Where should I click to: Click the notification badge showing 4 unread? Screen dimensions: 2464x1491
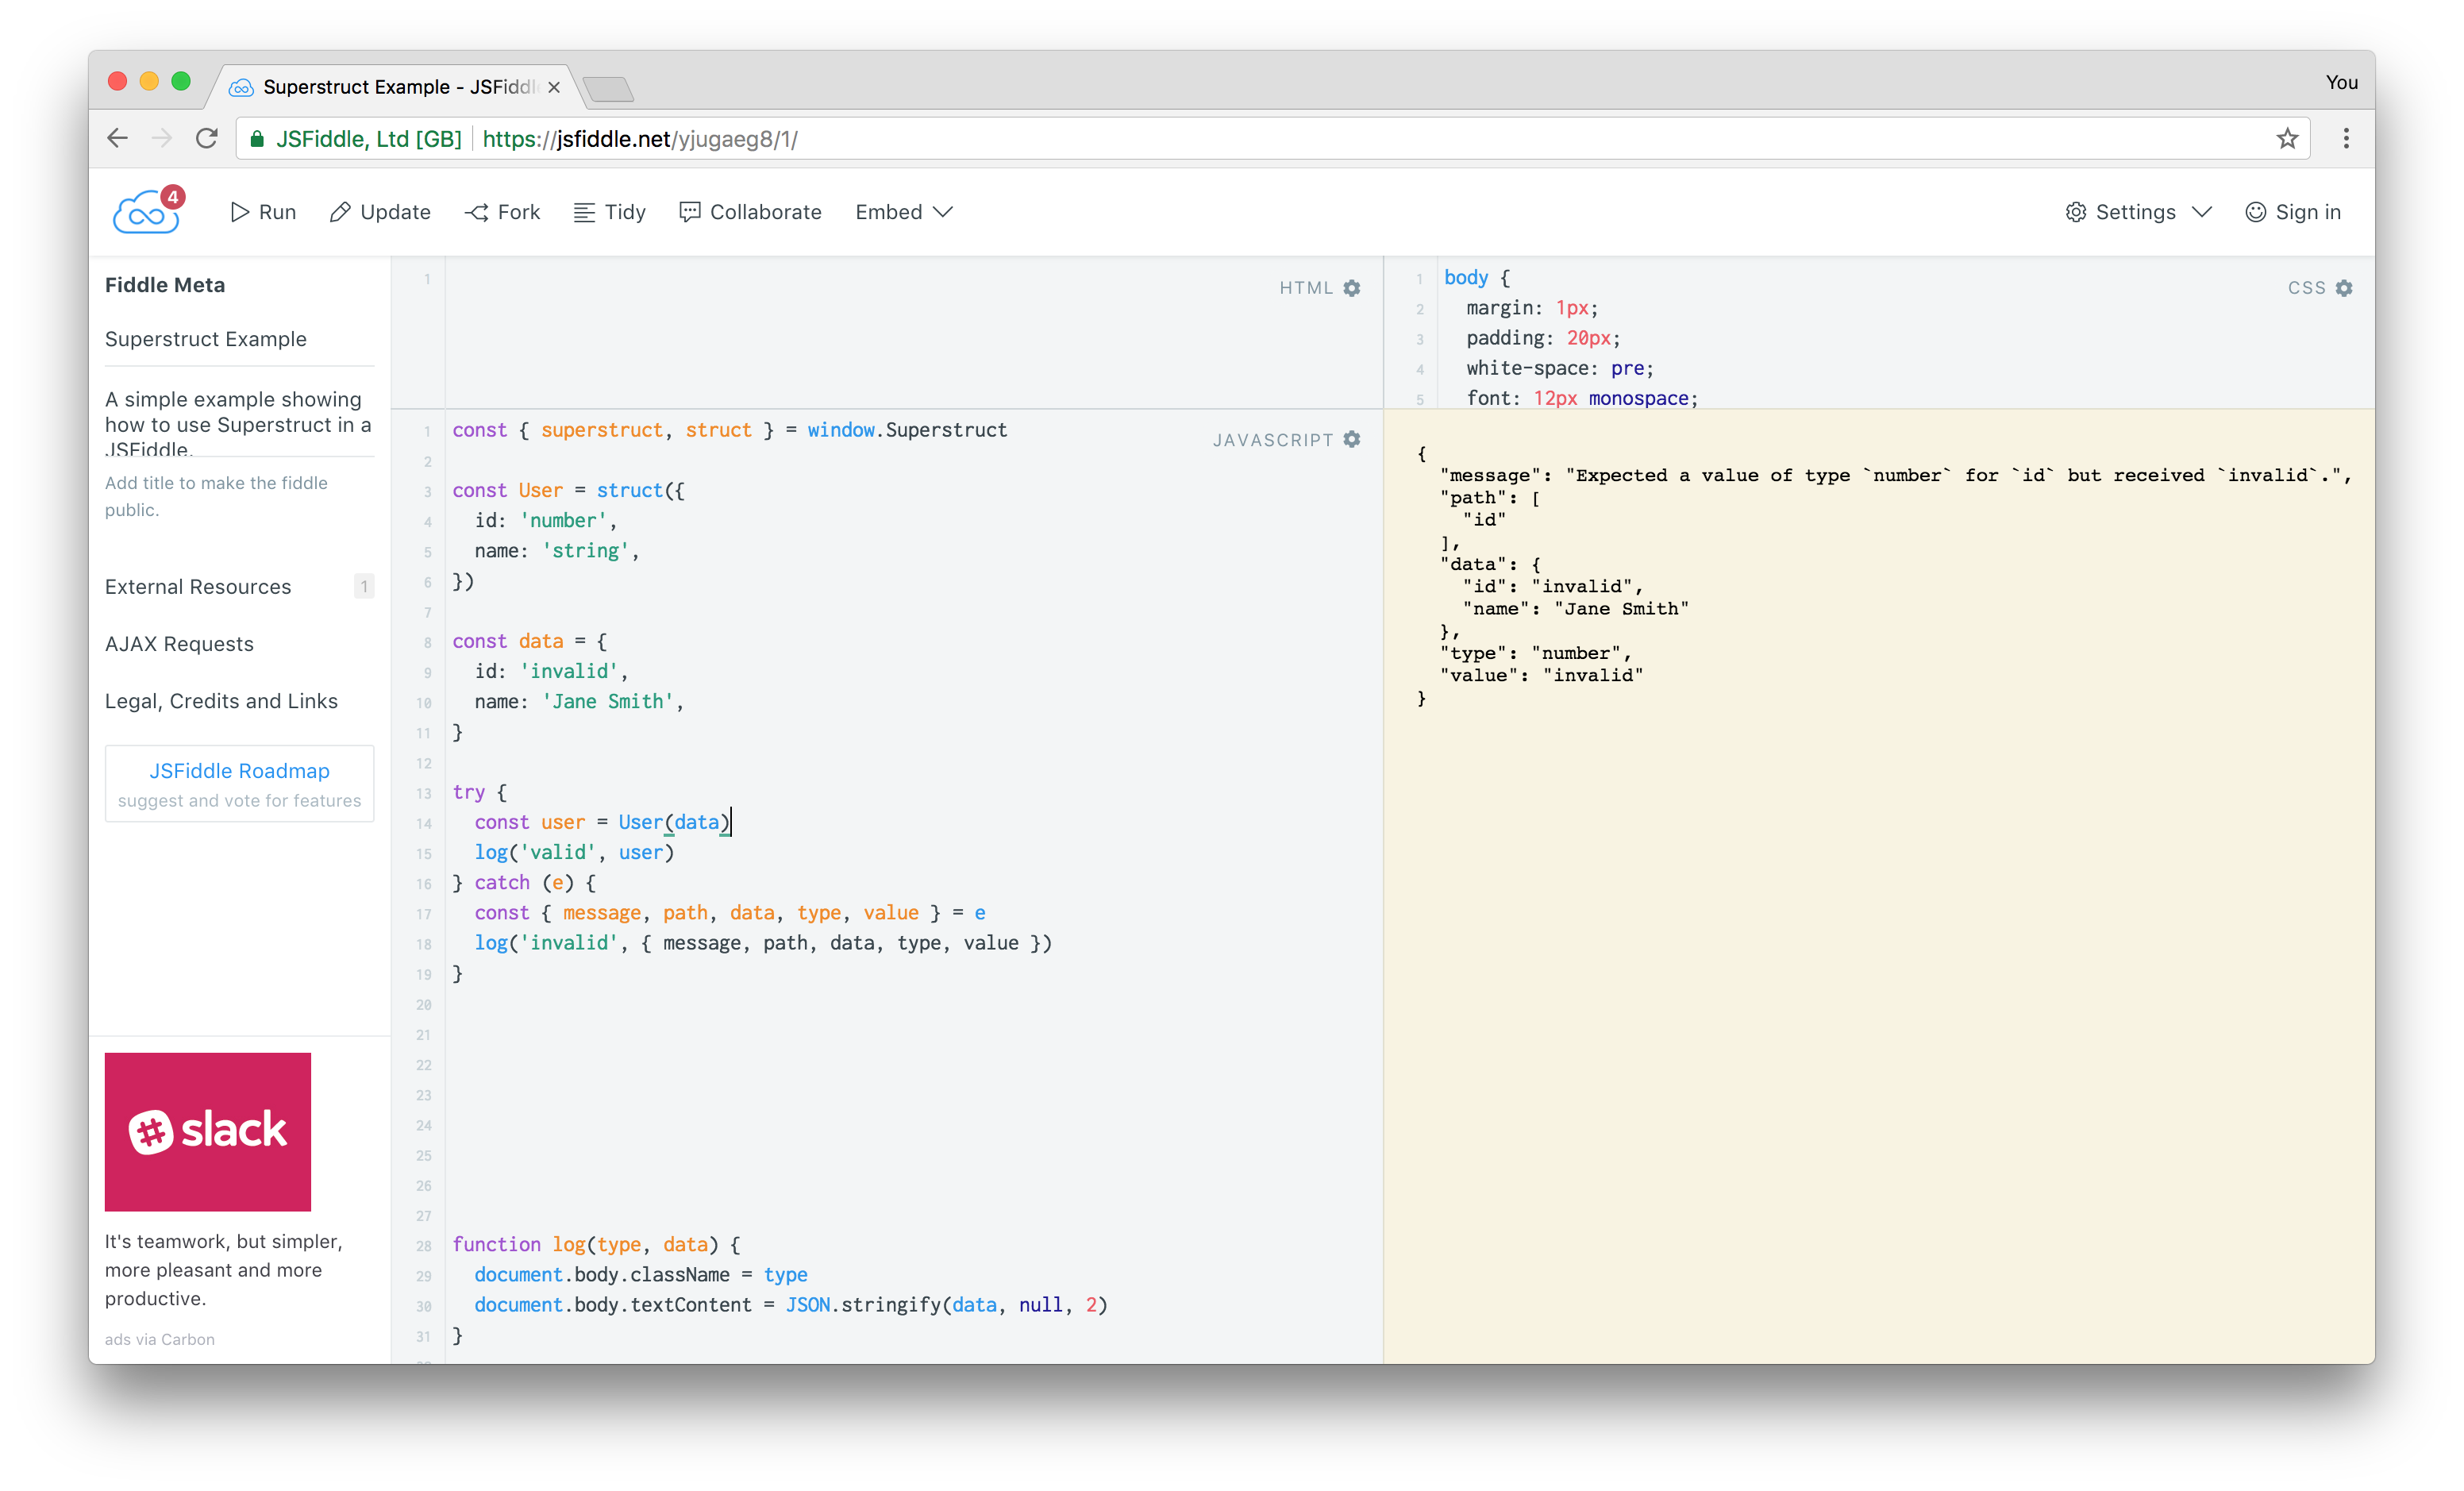click(x=171, y=197)
